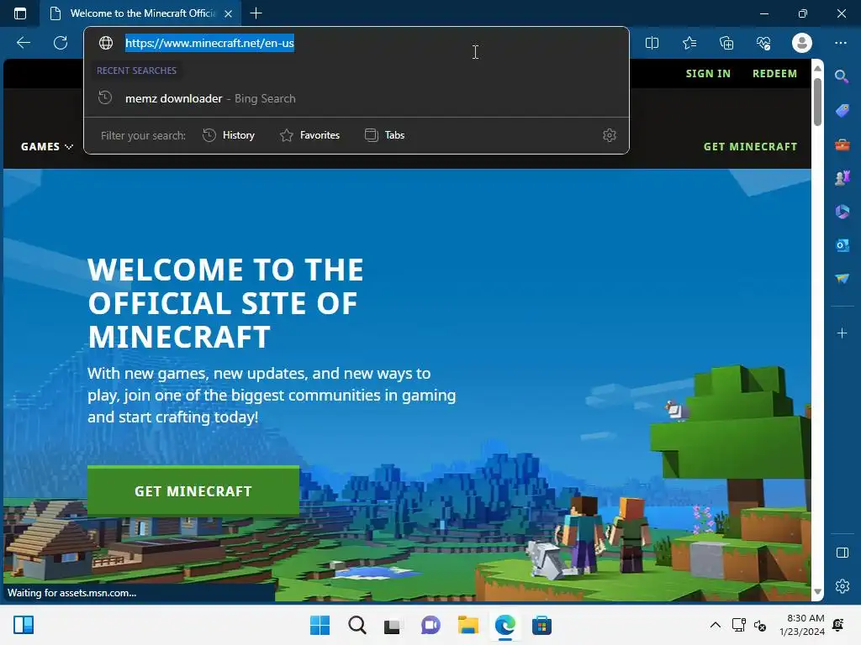
Task: Click the page vertical scrollbar thumb
Action: point(817,102)
